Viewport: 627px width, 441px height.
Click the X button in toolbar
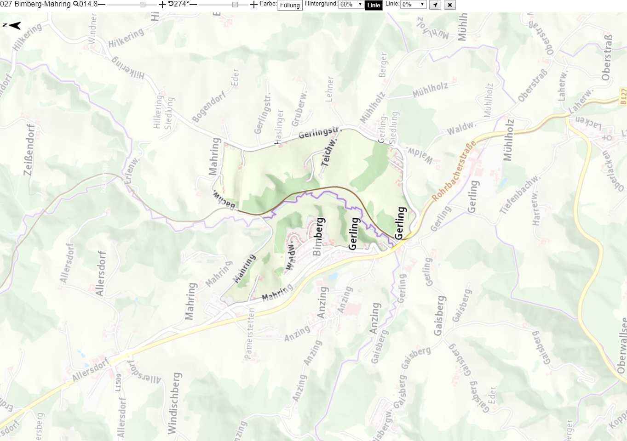pyautogui.click(x=450, y=5)
